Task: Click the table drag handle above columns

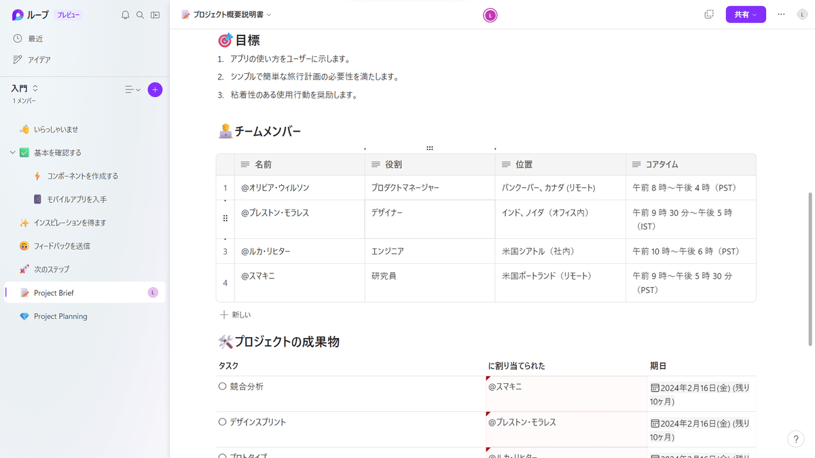Action: [x=430, y=148]
